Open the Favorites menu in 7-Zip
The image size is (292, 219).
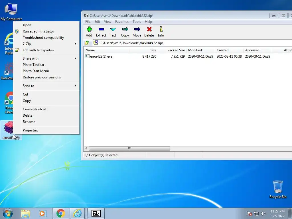(122, 22)
